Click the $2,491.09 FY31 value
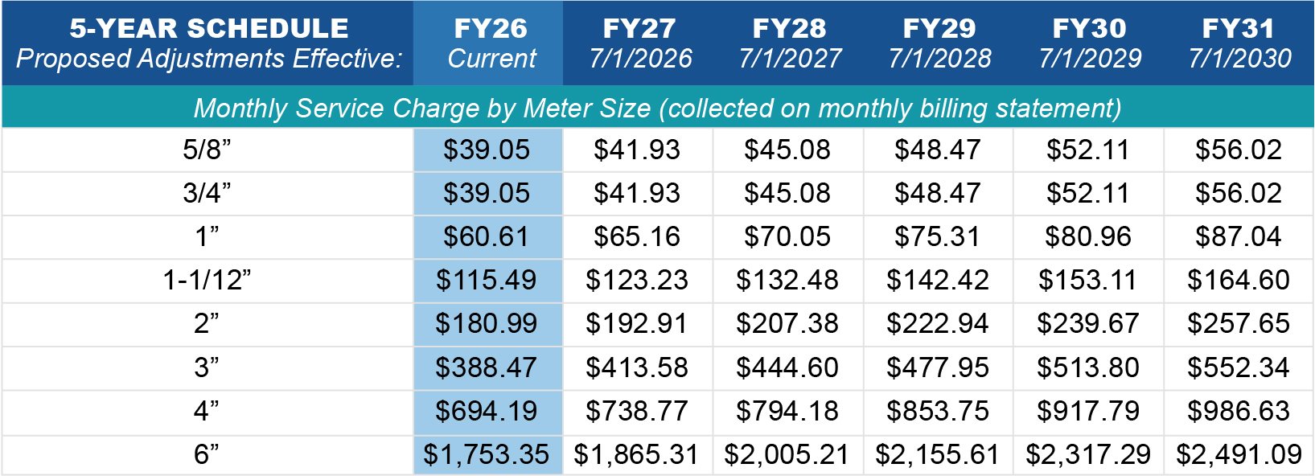This screenshot has height=476, width=1315. click(x=1239, y=454)
